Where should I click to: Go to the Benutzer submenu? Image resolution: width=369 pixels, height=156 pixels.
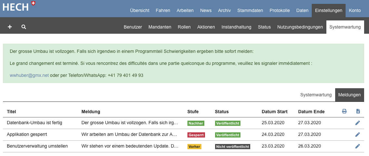point(133,27)
